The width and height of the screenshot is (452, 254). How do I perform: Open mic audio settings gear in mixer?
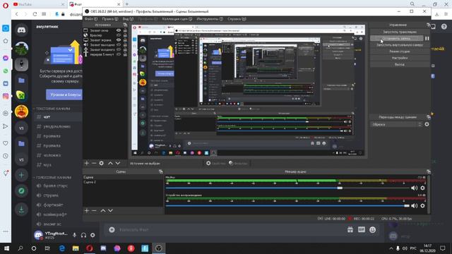pyautogui.click(x=422, y=188)
